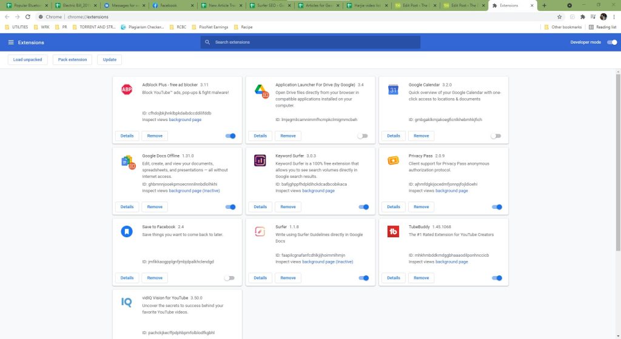Click the vidIQ Vision IQ icon
This screenshot has width=621, height=339.
pyautogui.click(x=127, y=302)
